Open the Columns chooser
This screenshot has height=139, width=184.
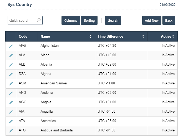(x=71, y=21)
